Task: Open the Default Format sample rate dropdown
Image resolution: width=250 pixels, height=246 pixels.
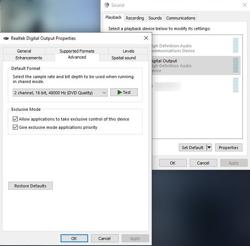Action: 60,93
